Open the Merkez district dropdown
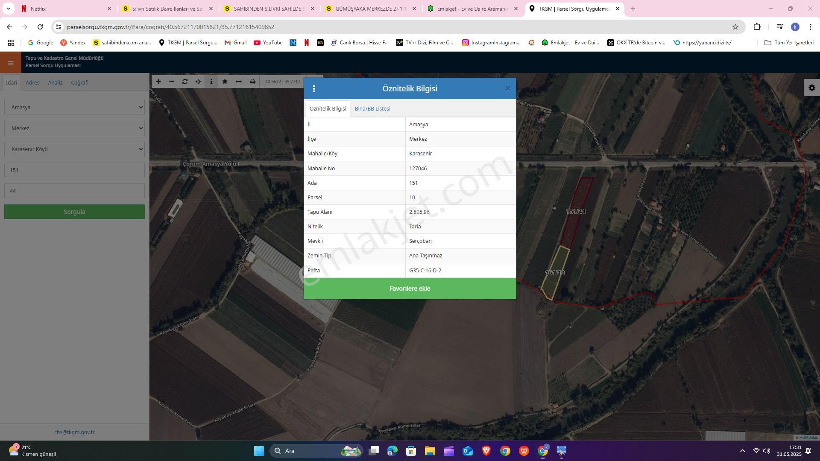 click(74, 128)
